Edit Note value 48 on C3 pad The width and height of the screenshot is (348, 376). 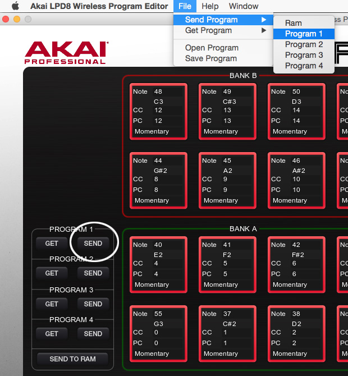pyautogui.click(x=168, y=91)
